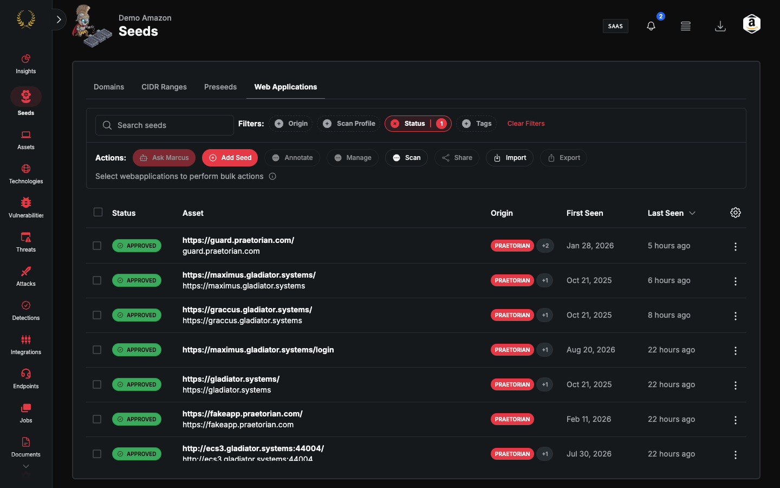Open Integrations in the sidebar

(26, 345)
